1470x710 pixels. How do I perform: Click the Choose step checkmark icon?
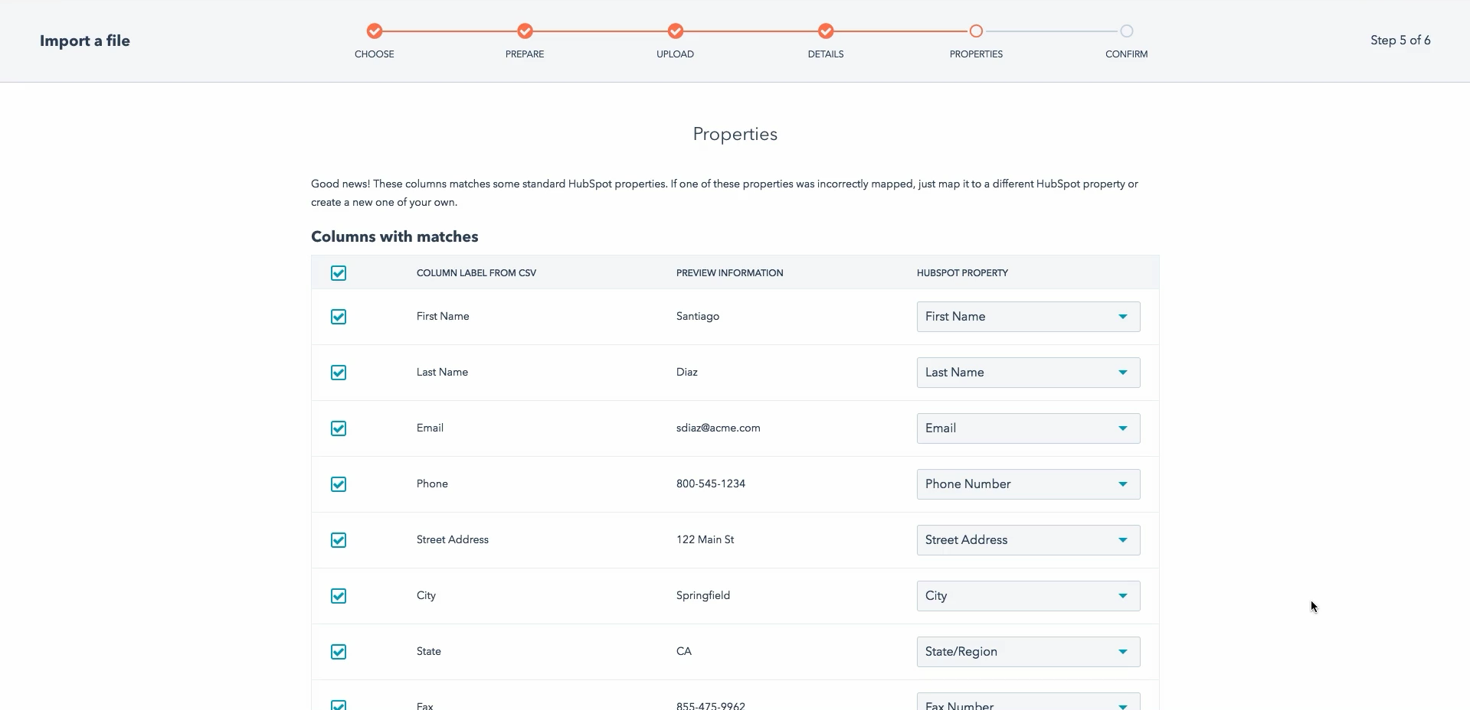(374, 31)
